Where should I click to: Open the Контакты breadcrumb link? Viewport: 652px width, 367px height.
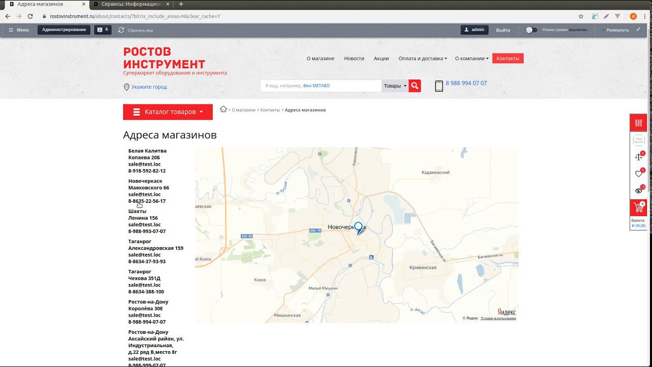click(270, 110)
